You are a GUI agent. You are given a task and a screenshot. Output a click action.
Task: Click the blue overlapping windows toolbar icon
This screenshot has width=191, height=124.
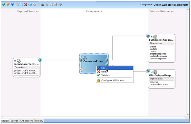click(21, 5)
